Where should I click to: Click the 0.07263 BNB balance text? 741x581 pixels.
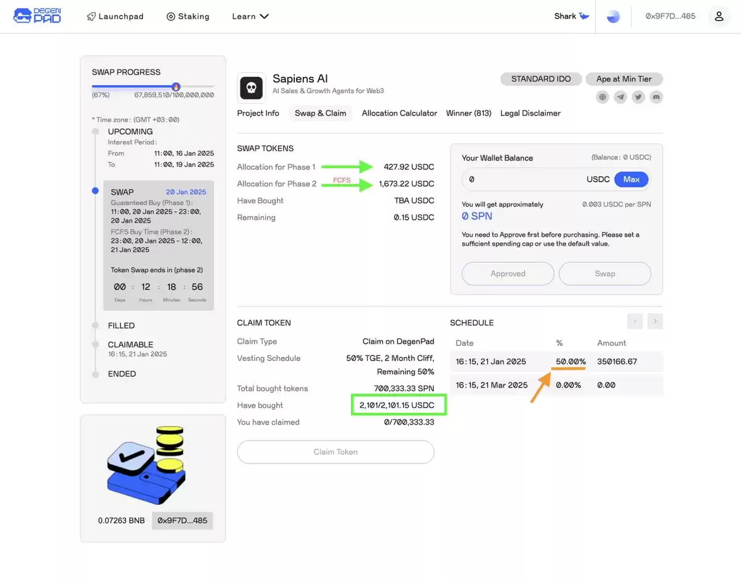click(x=122, y=520)
